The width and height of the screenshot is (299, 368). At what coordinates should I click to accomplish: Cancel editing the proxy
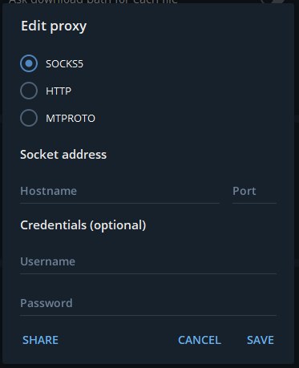point(200,340)
